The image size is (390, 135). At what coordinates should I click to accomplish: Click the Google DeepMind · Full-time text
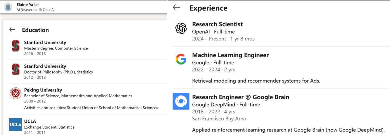pyautogui.click(x=226, y=105)
